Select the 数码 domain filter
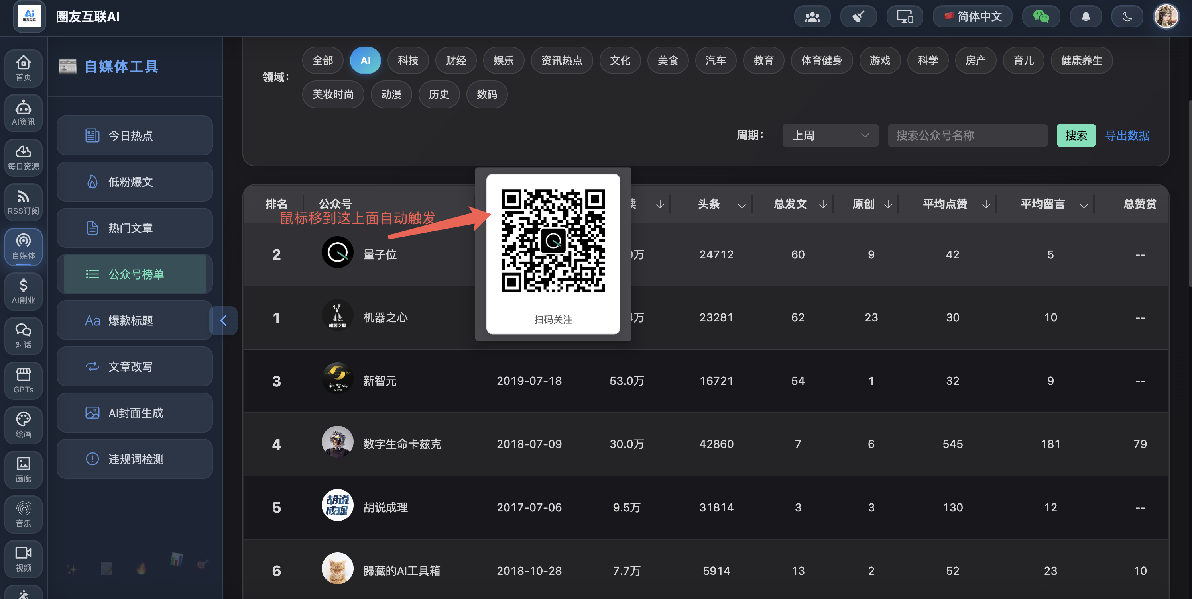This screenshot has height=599, width=1192. click(487, 95)
